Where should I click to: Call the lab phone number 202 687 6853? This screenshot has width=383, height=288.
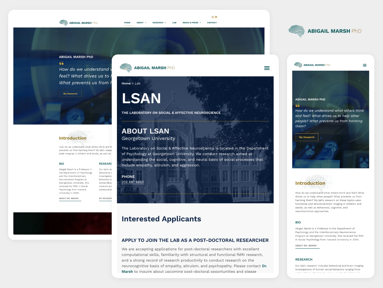click(133, 182)
